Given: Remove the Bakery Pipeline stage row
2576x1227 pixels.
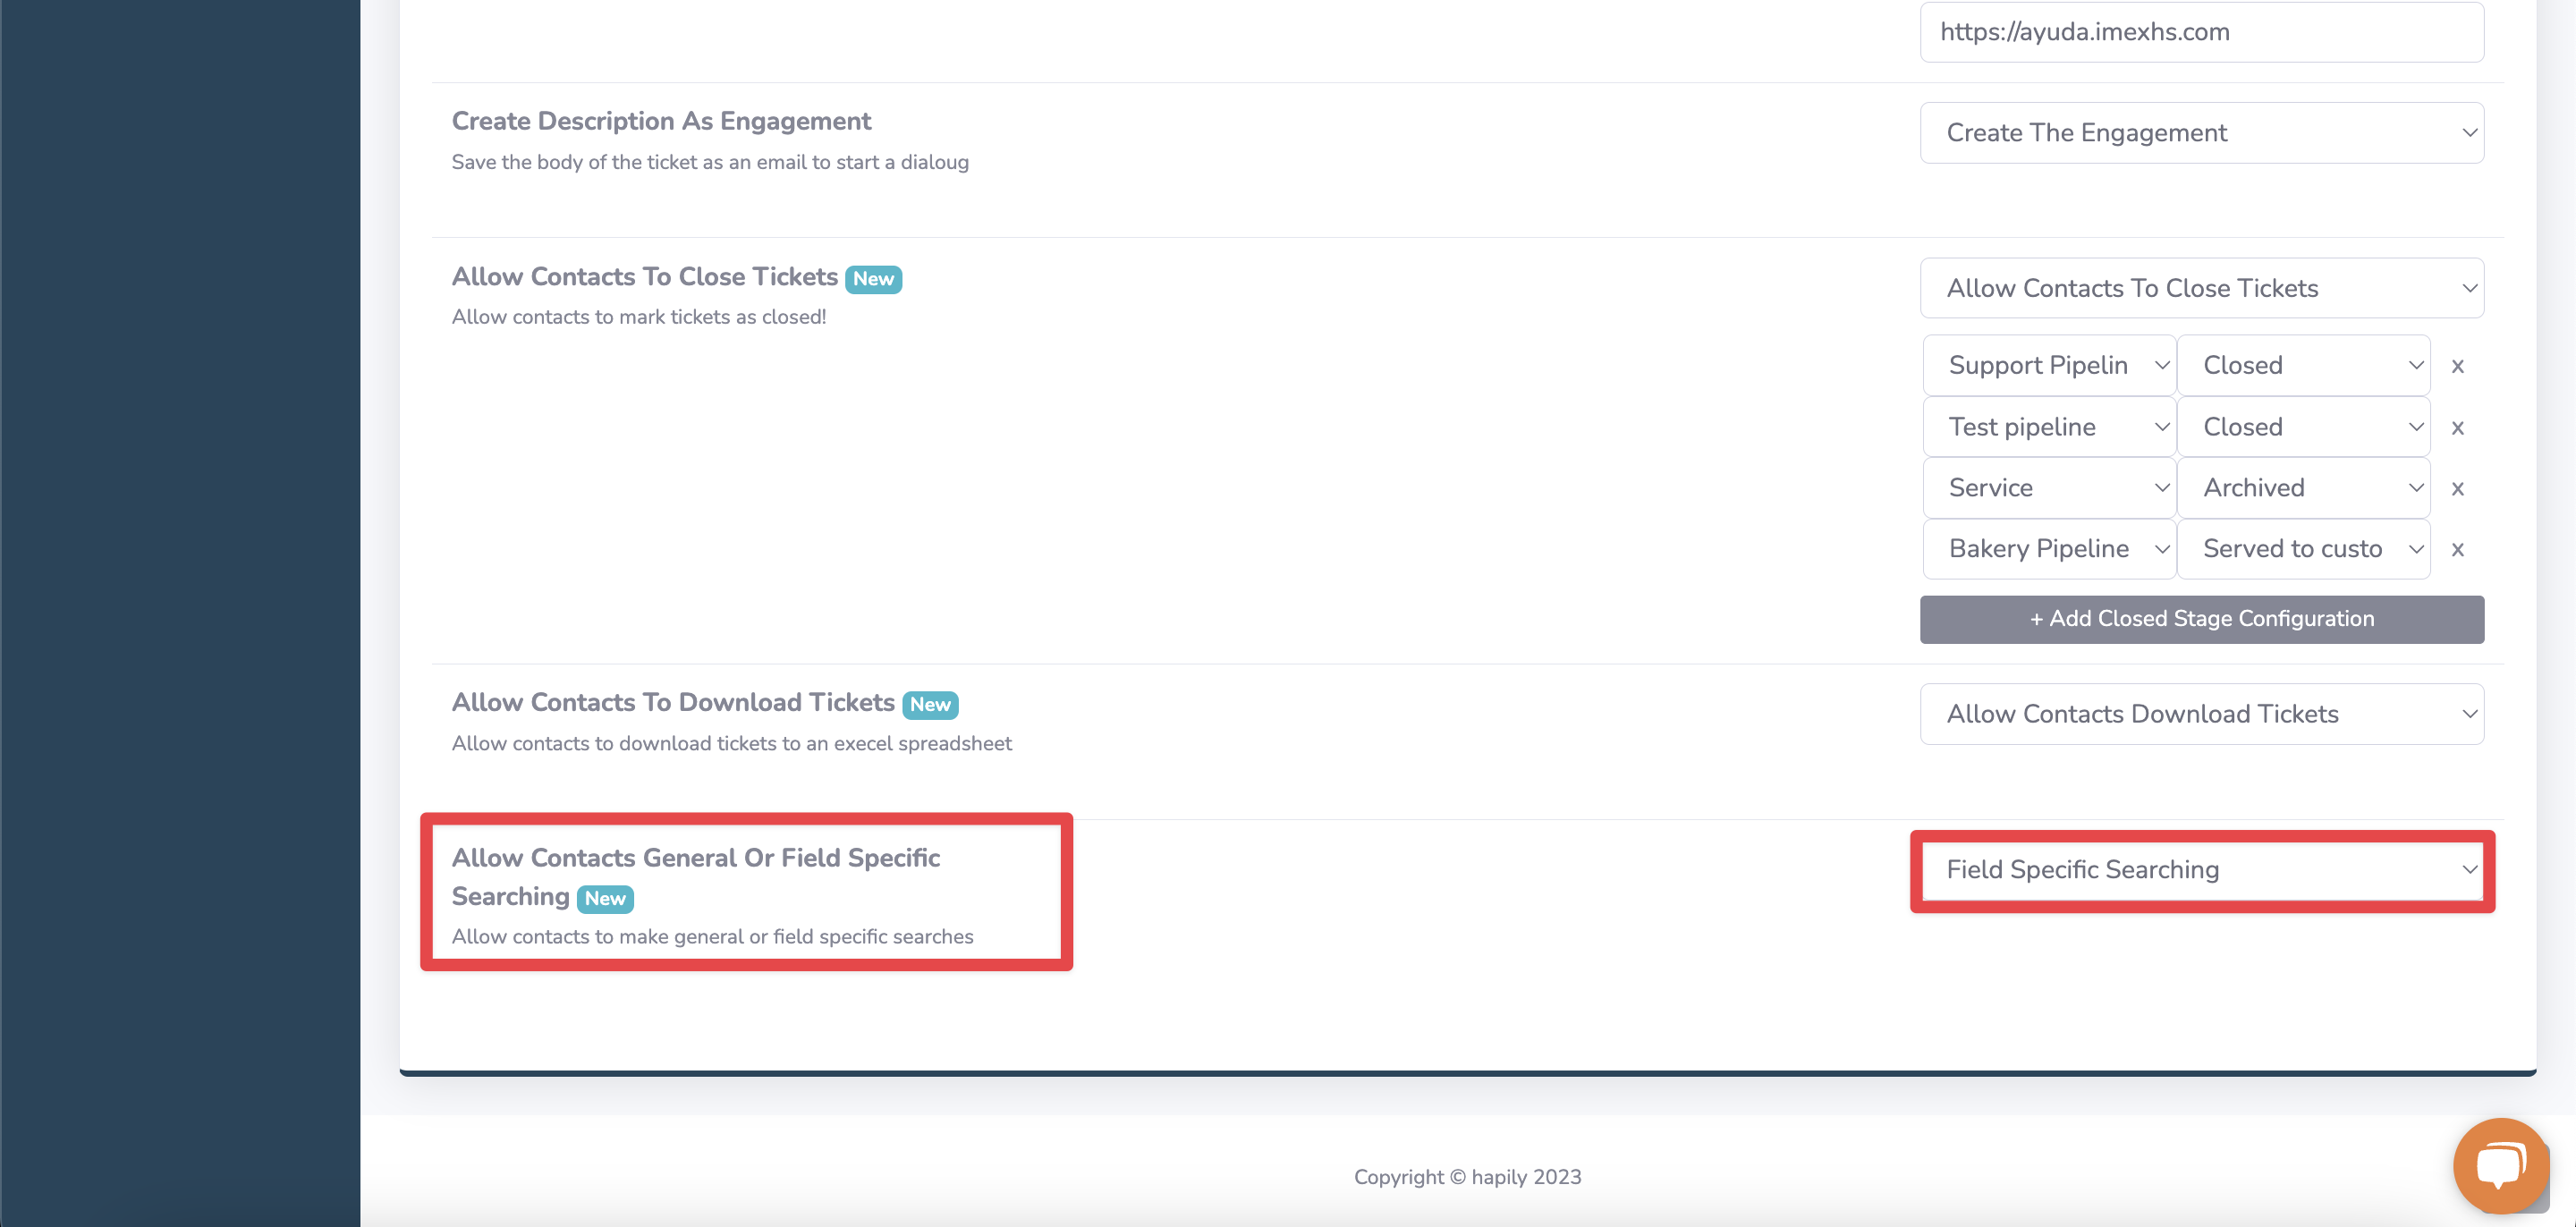Looking at the screenshot, I should [x=2457, y=550].
